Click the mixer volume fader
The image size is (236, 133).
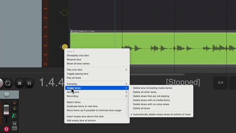6,110
